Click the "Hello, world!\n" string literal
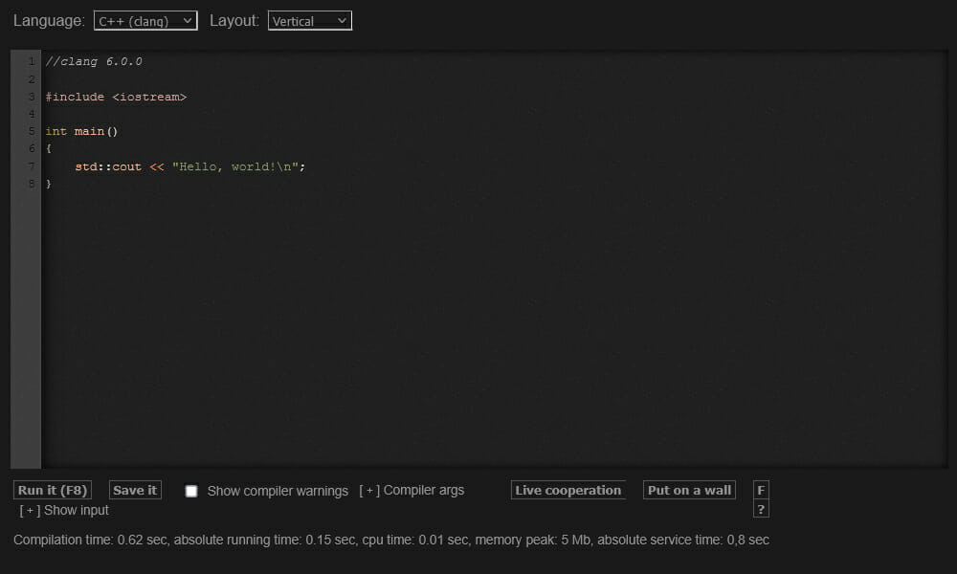The height and width of the screenshot is (574, 957). click(x=237, y=166)
